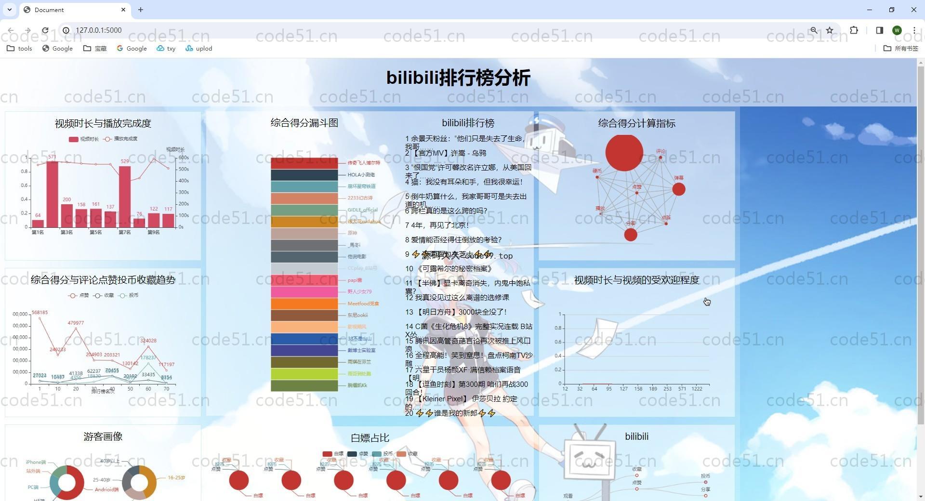Click the 硬币 node in the graph
The height and width of the screenshot is (501, 925).
coord(597,177)
